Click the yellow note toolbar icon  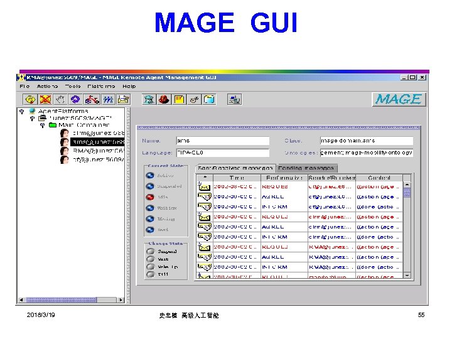(x=179, y=99)
